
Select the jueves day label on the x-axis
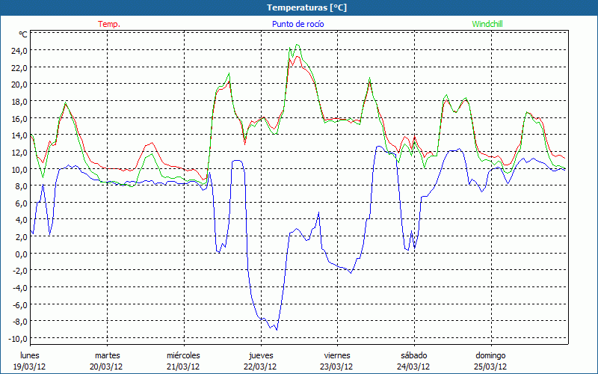(x=260, y=355)
